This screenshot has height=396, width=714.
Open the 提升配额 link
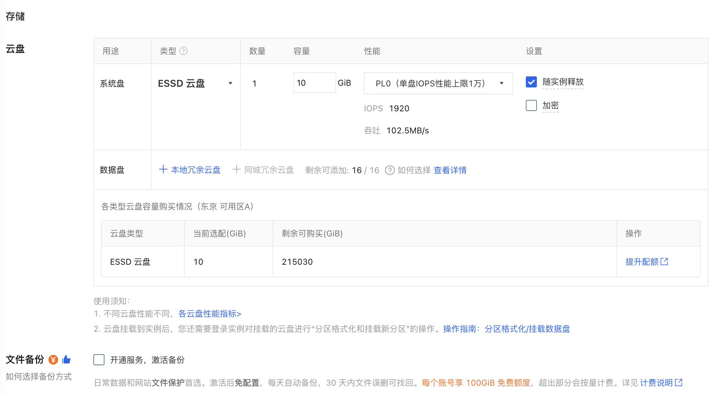pos(647,262)
